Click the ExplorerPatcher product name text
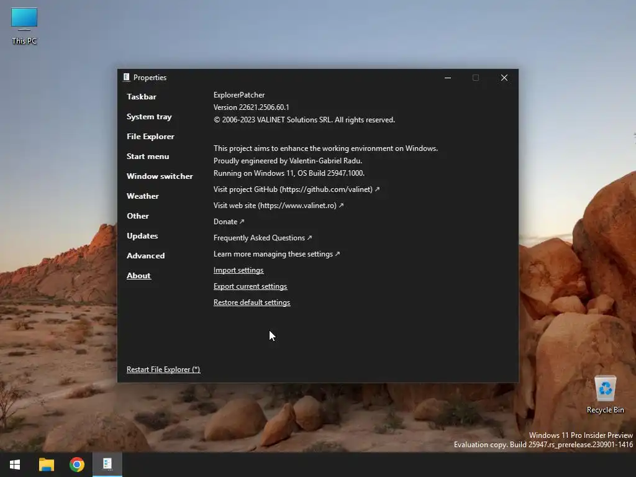636x477 pixels. click(x=239, y=95)
